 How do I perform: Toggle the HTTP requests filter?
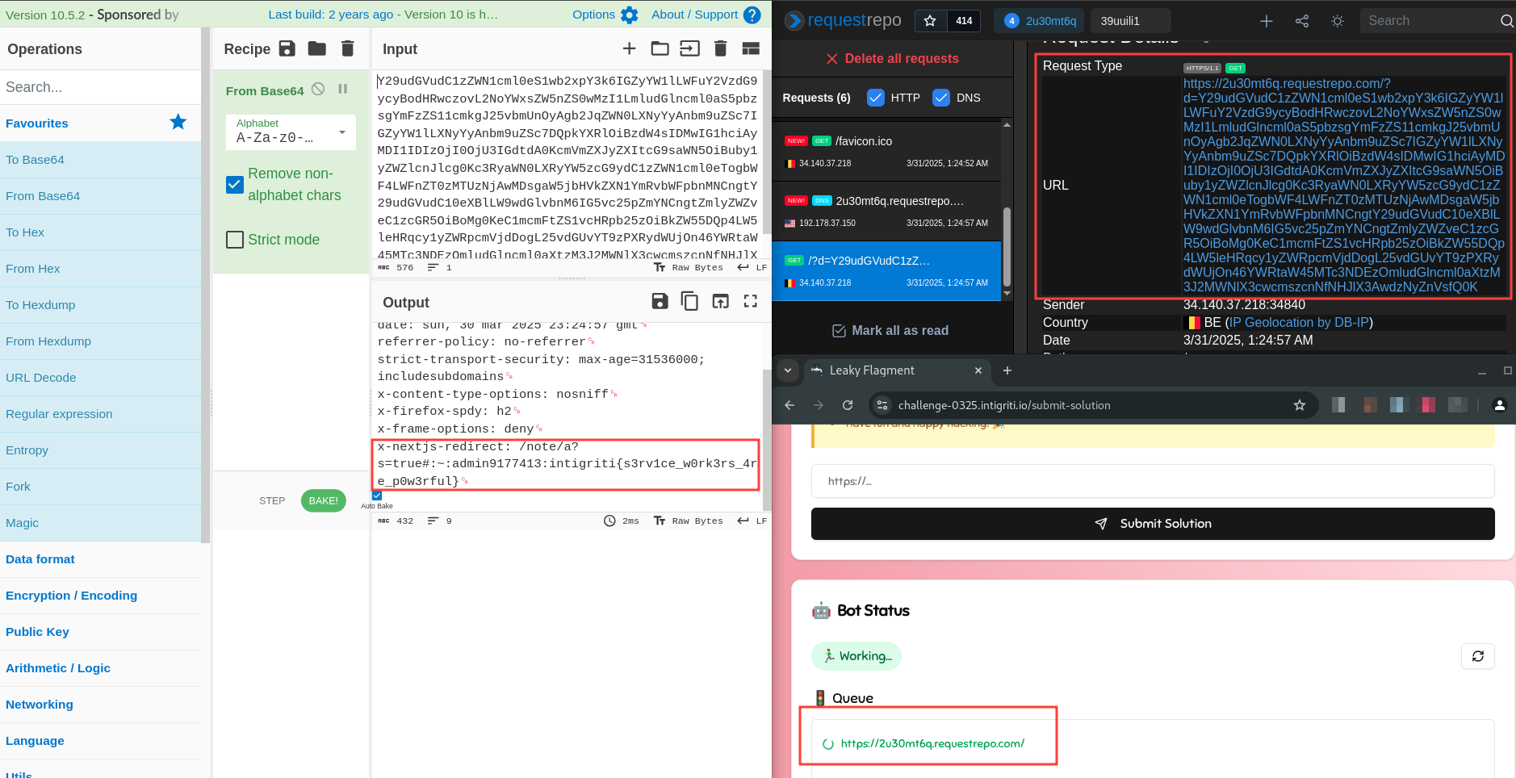(875, 98)
